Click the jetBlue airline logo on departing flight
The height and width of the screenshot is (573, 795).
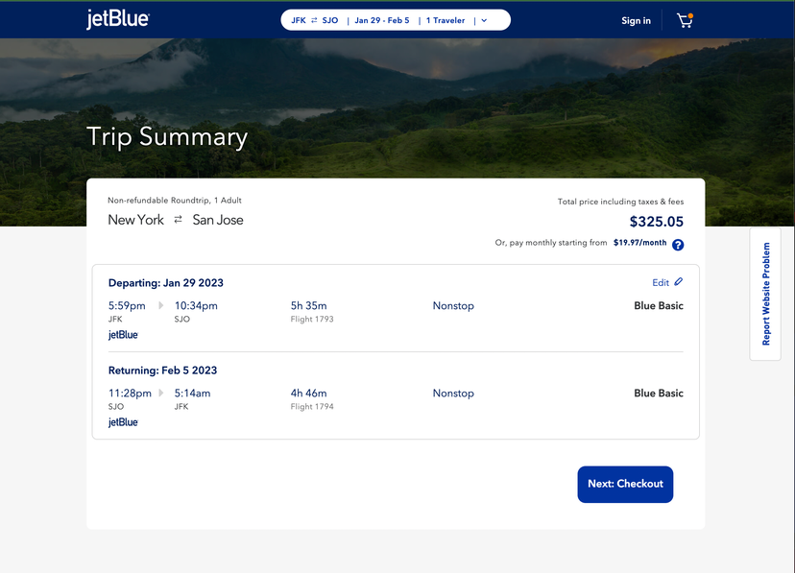pyautogui.click(x=123, y=334)
